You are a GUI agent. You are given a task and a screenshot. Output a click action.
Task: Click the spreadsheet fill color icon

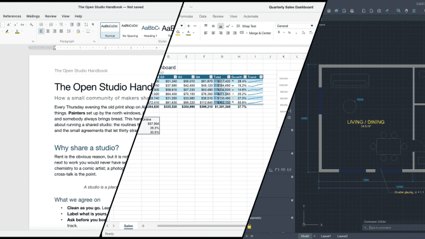click(178, 33)
